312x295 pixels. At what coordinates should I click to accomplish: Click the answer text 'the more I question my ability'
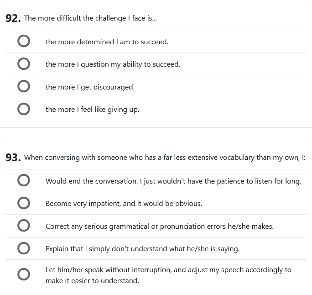click(113, 64)
